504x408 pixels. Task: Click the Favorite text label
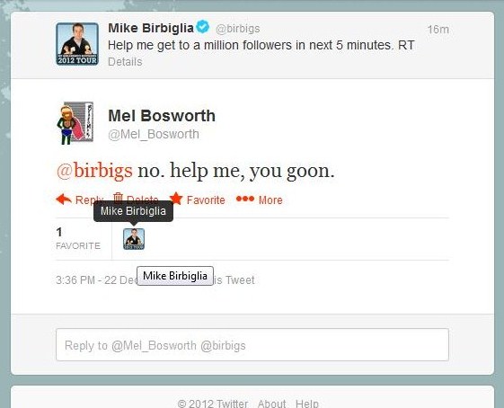click(x=206, y=200)
